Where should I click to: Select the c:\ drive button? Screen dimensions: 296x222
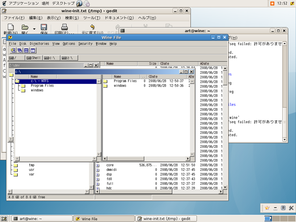click(51, 58)
